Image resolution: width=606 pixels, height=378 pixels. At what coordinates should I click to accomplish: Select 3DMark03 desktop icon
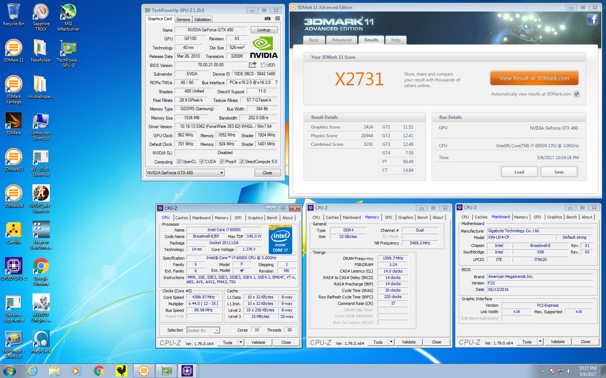[x=14, y=160]
